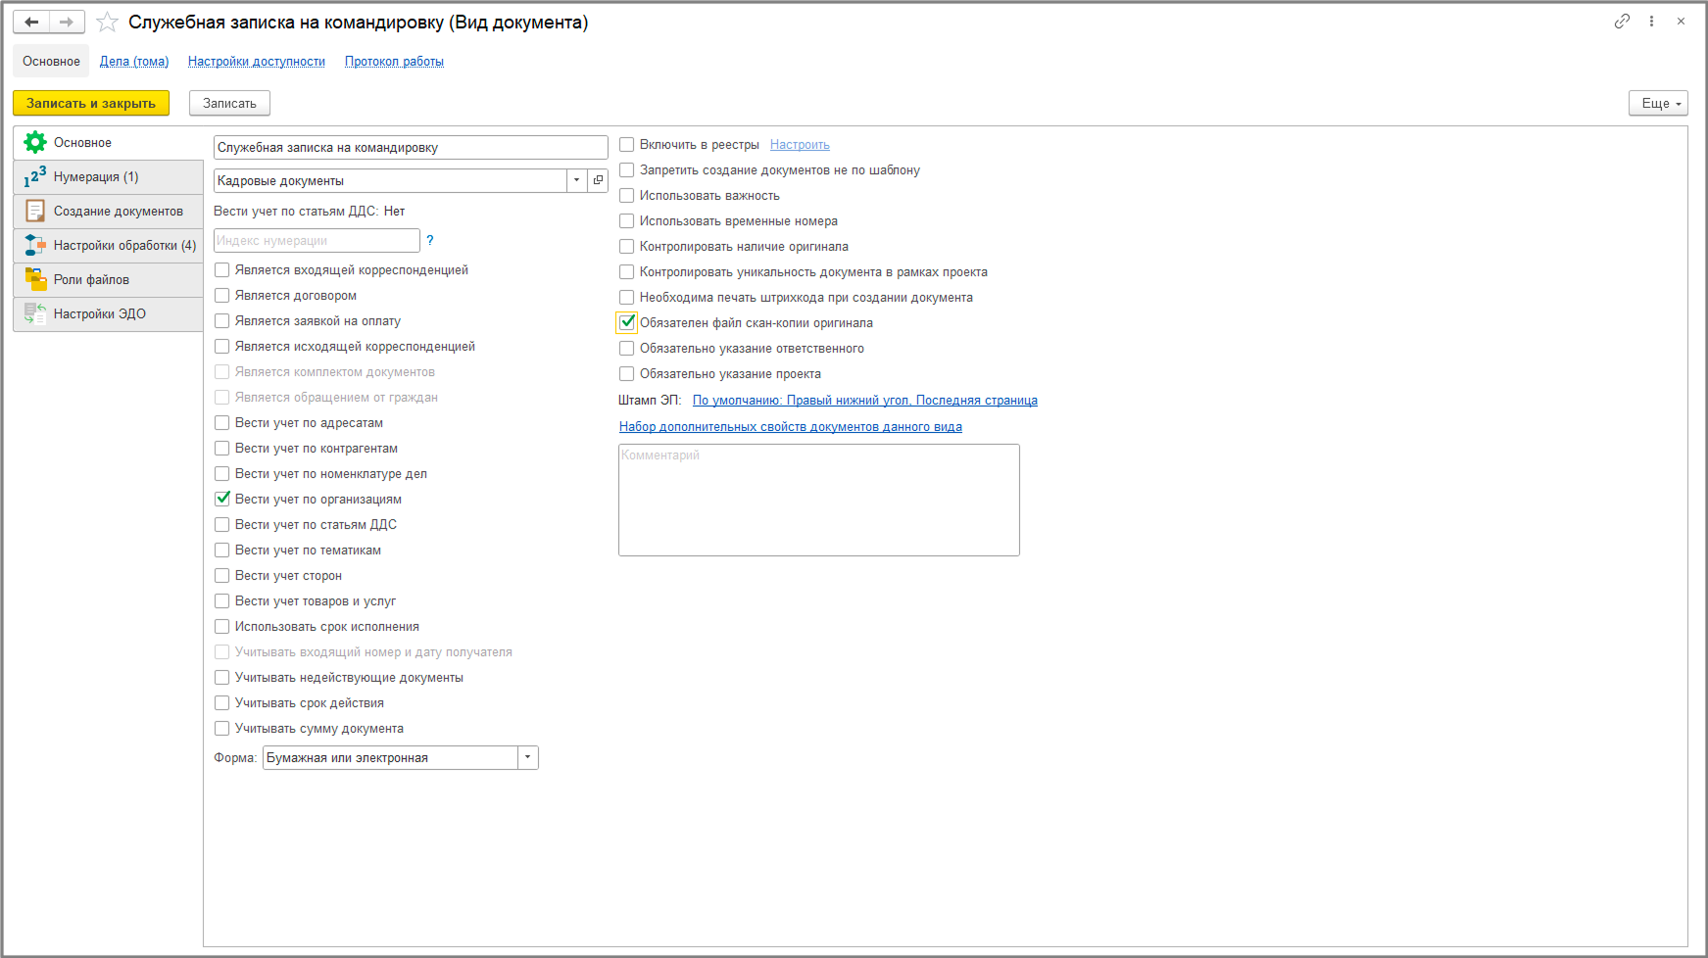
Task: Disable Вести учет по организациям checkbox
Action: pos(222,499)
